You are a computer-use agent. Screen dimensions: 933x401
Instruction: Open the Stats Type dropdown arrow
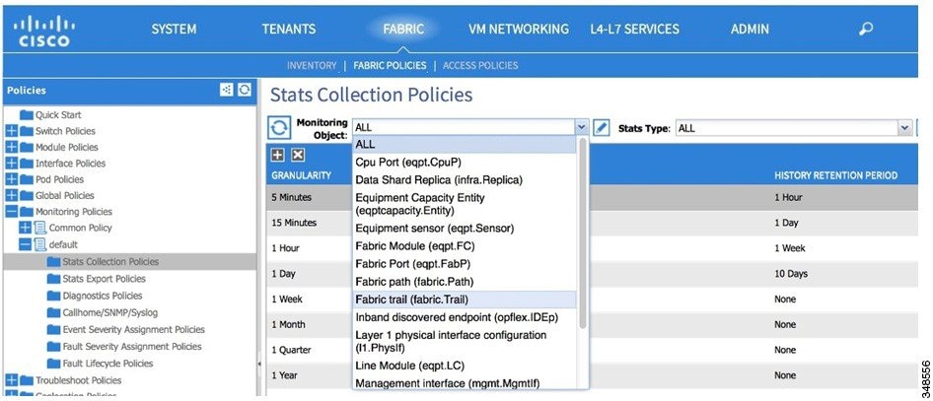pos(904,128)
